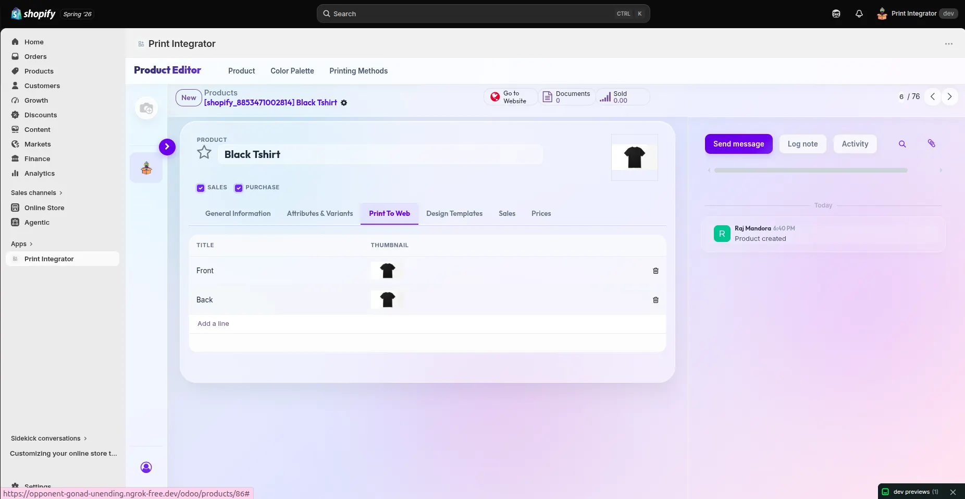Switch to the Attributes & Variants tab
The height and width of the screenshot is (499, 965).
(320, 213)
